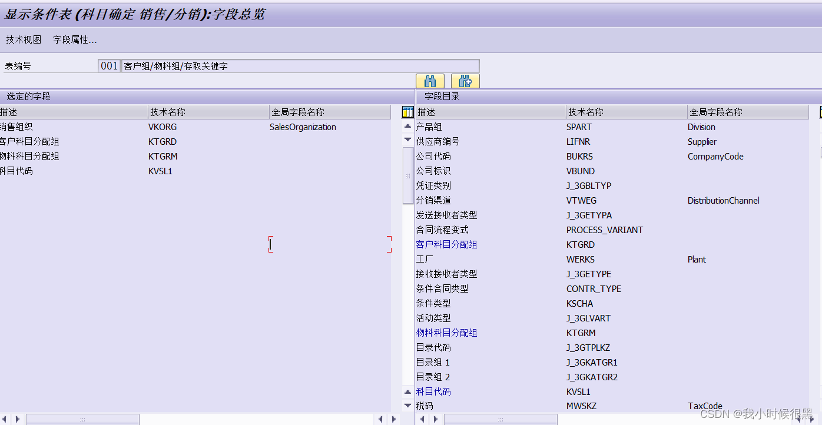Click scroll-up arrow next to the 产品组 row

point(407,127)
